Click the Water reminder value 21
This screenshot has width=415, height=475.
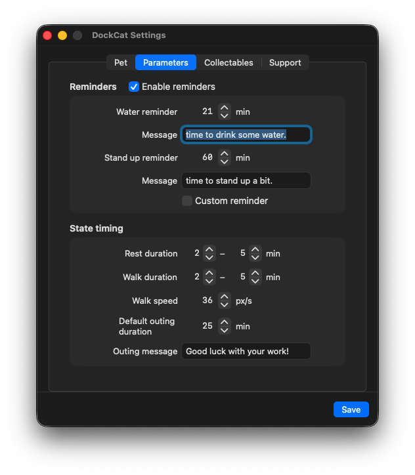pos(207,112)
